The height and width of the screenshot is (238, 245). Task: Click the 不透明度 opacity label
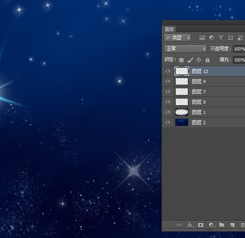pyautogui.click(x=220, y=49)
